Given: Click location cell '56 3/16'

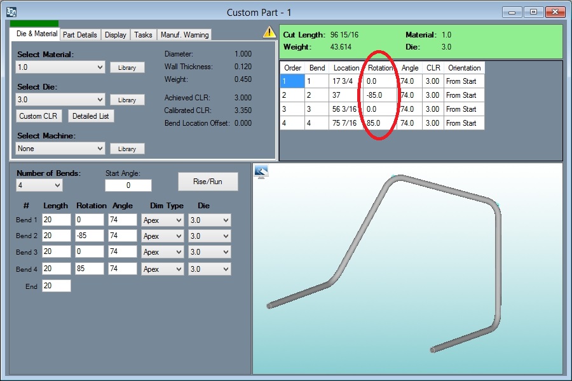Looking at the screenshot, I should tap(346, 109).
